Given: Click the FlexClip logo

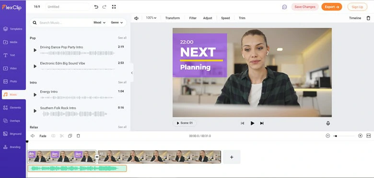Looking at the screenshot, I should [12, 7].
